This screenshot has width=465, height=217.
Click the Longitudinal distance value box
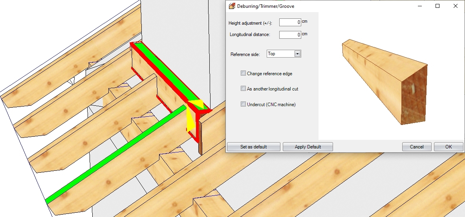(x=290, y=35)
